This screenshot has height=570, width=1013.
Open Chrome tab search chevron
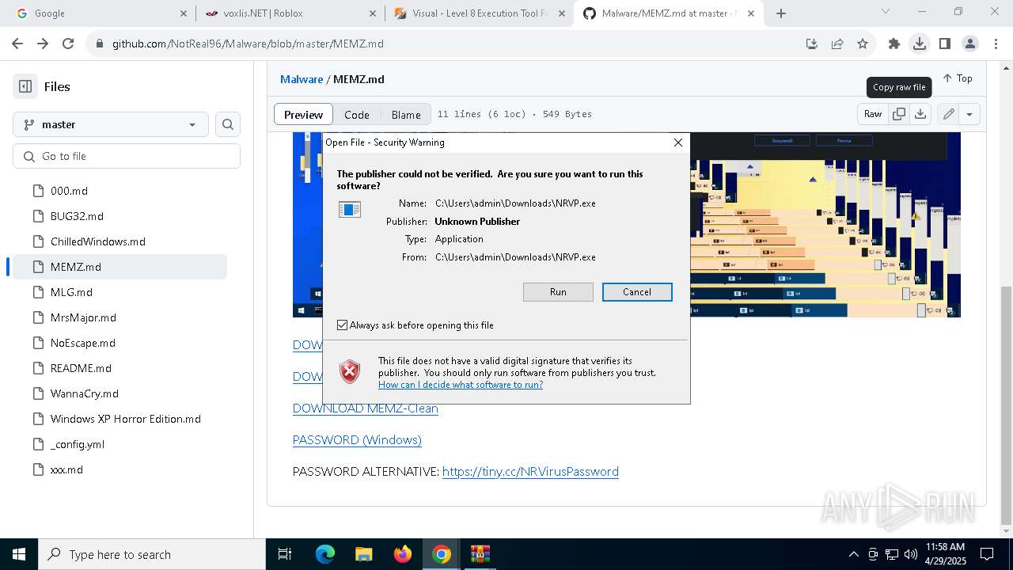pos(886,12)
